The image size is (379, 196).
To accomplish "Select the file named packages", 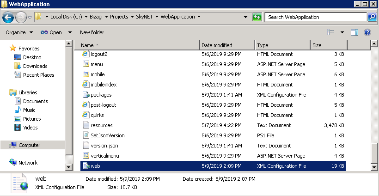I will click(x=101, y=95).
